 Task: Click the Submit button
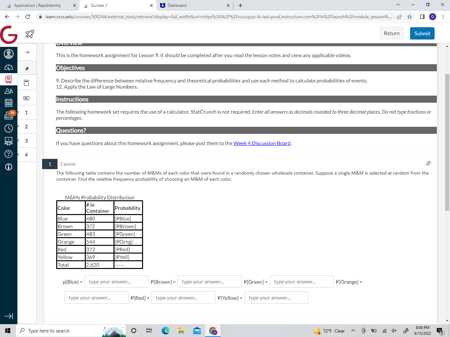coord(422,33)
